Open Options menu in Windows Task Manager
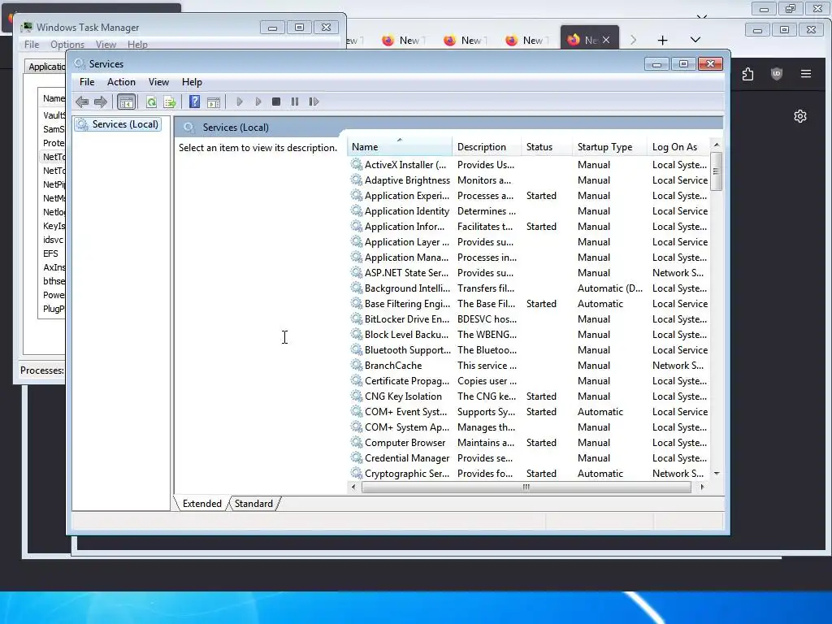 click(67, 45)
